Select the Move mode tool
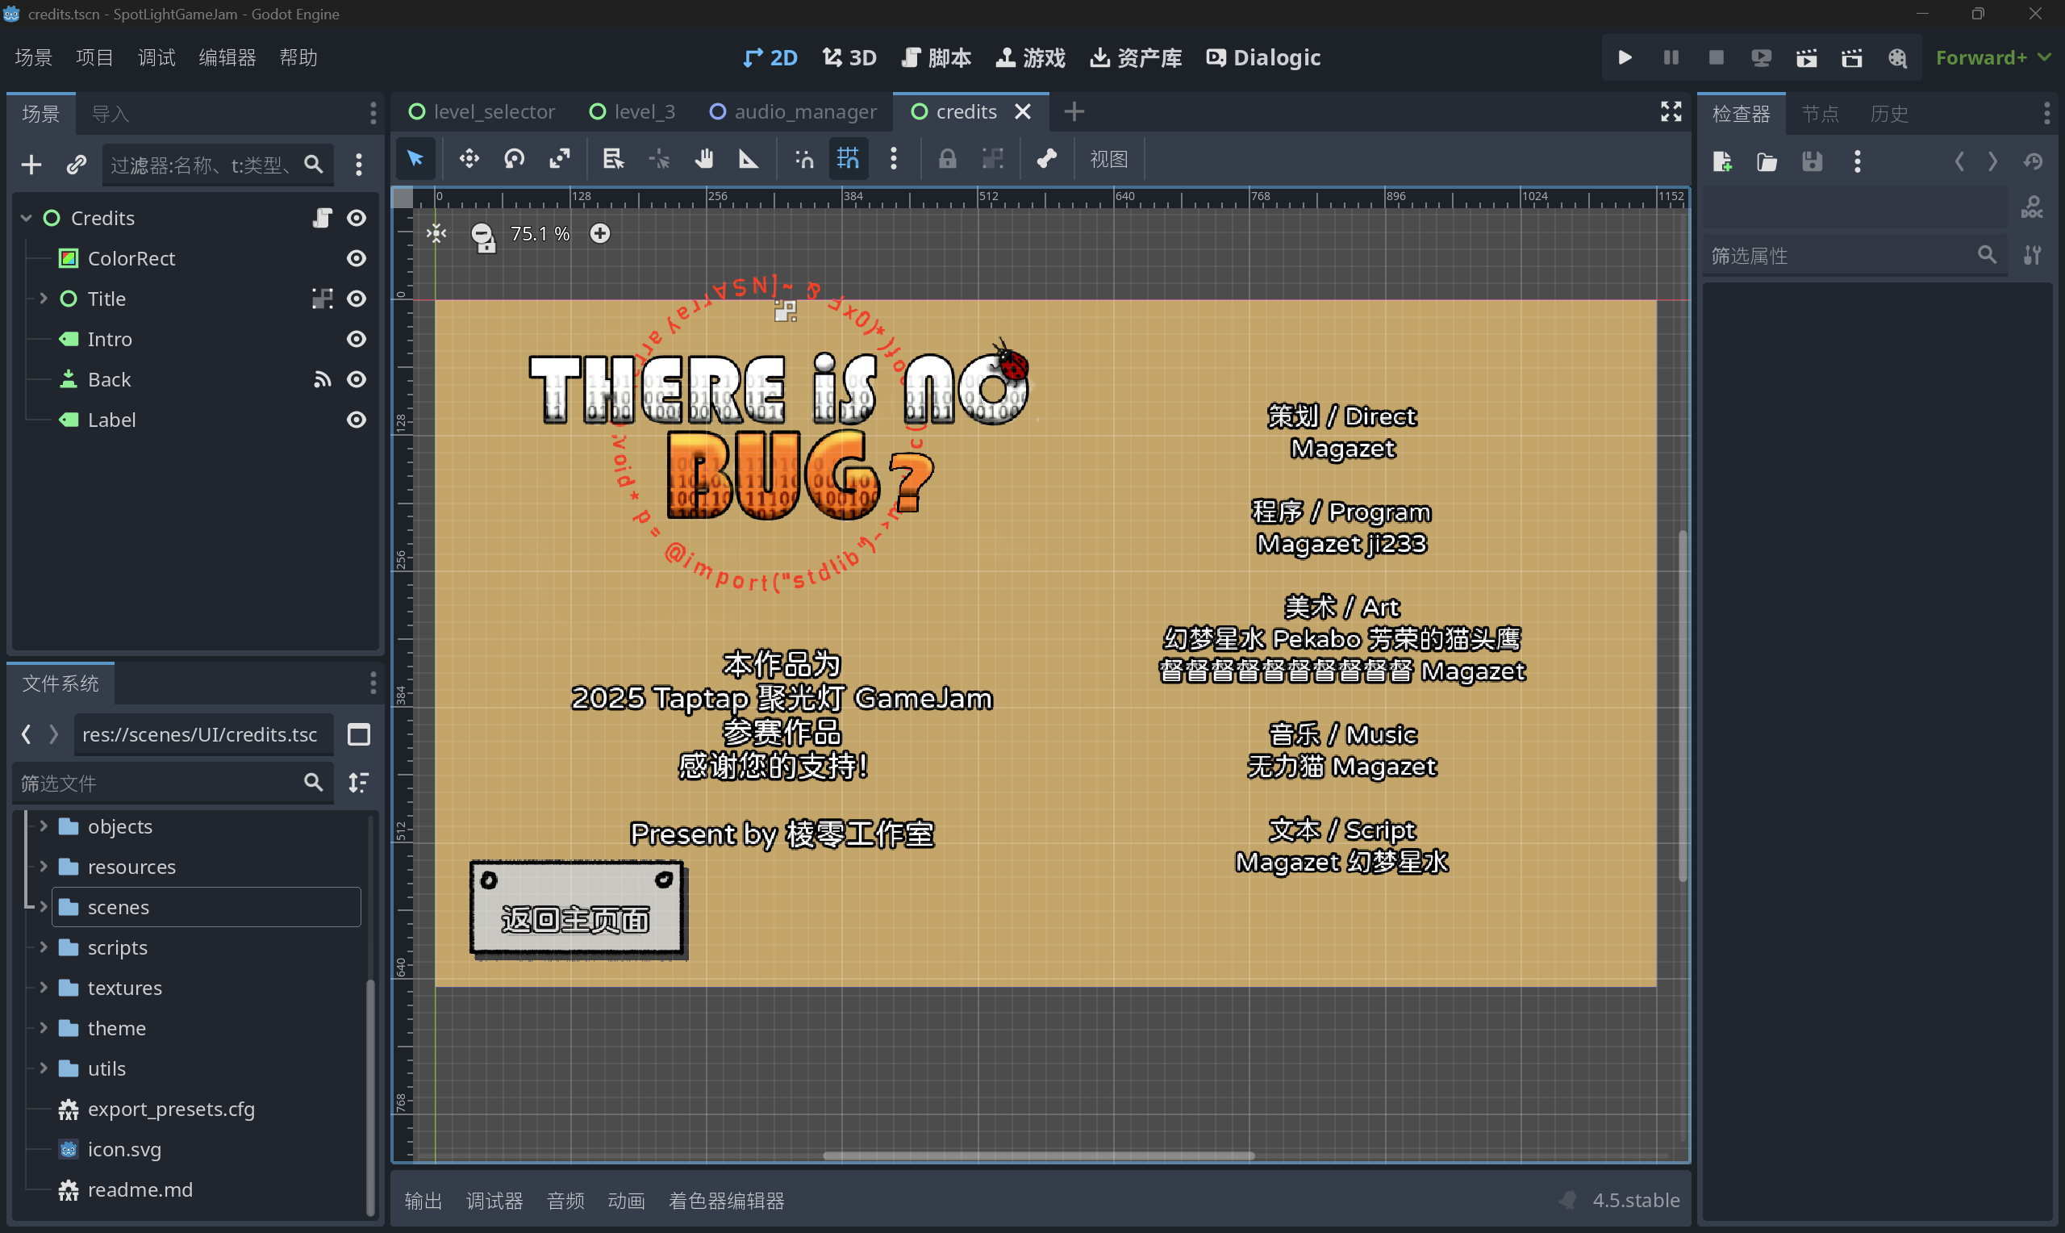The image size is (2065, 1233). pos(469,159)
